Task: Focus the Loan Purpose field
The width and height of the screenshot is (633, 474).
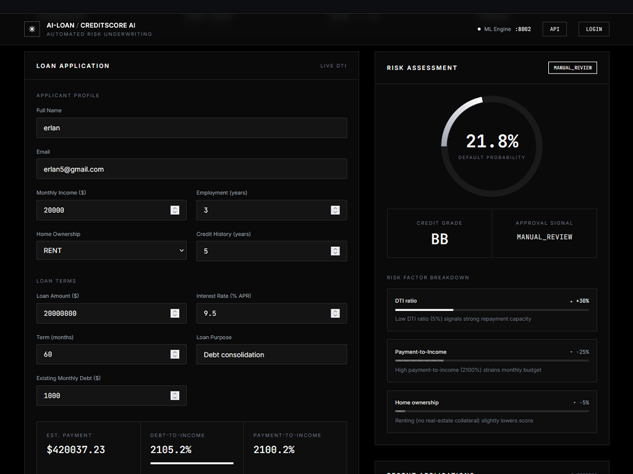Action: (272, 354)
